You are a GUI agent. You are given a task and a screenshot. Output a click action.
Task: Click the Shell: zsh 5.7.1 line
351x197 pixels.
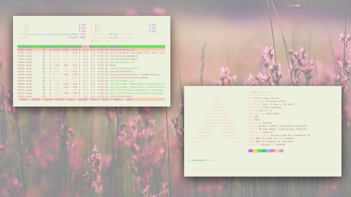click(260, 110)
